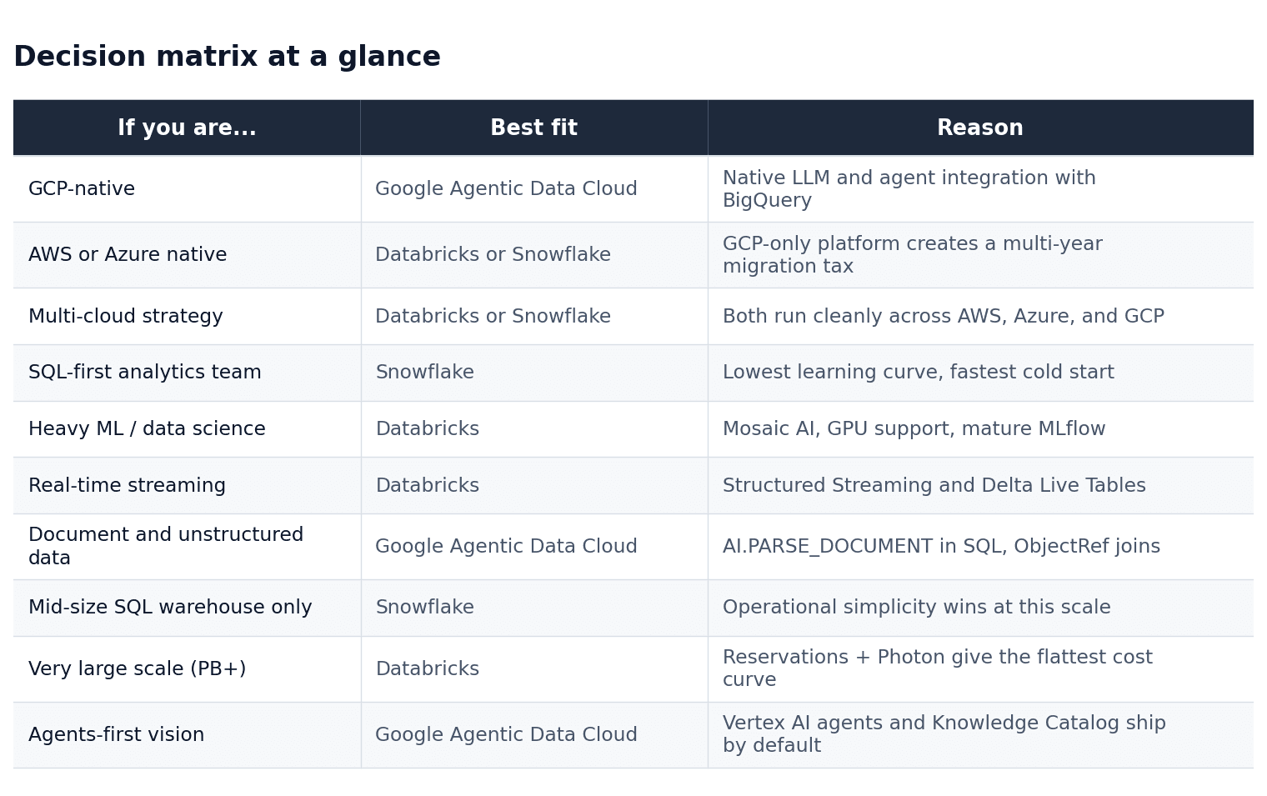Click "Structured Streaming and Delta Live Tables"
The image size is (1267, 796).
click(934, 486)
